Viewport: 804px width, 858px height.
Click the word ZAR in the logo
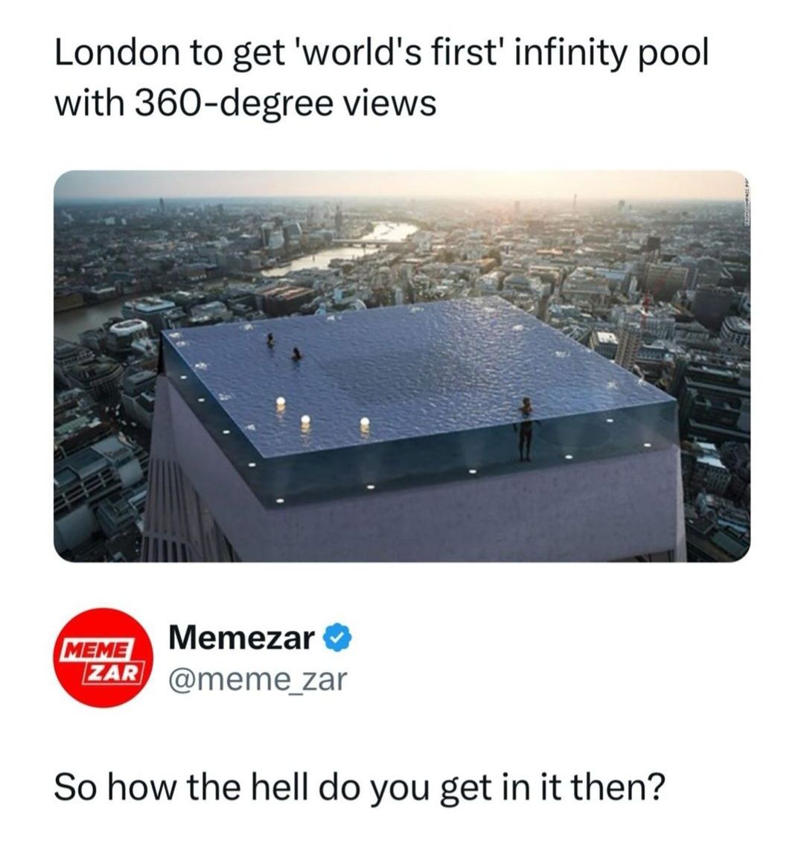(x=111, y=673)
